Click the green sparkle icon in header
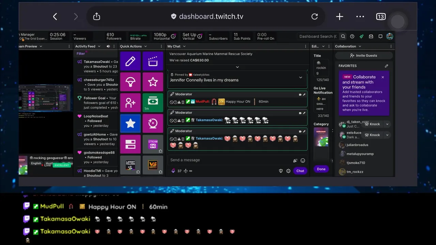 tap(361, 36)
